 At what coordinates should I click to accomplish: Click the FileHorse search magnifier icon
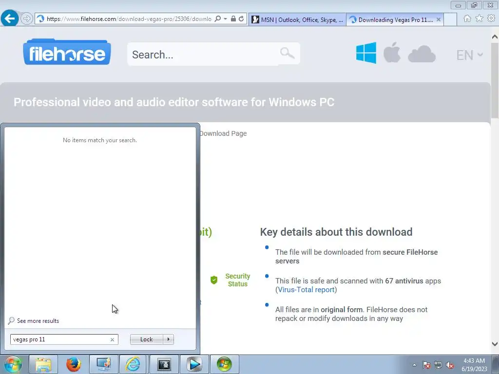(x=287, y=53)
